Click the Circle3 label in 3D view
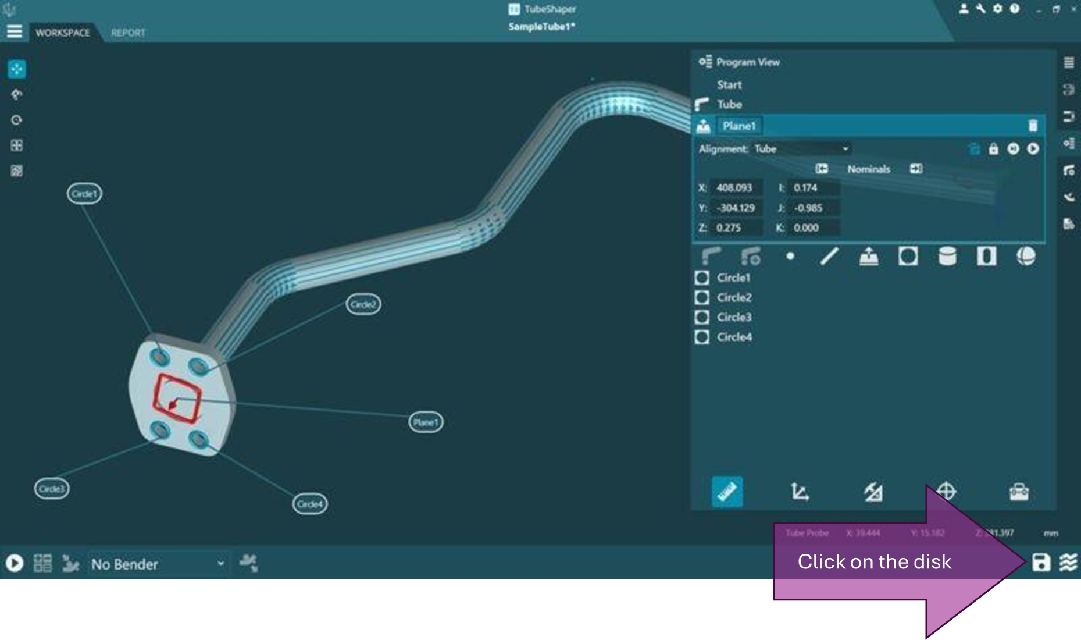The image size is (1081, 640). click(x=52, y=489)
